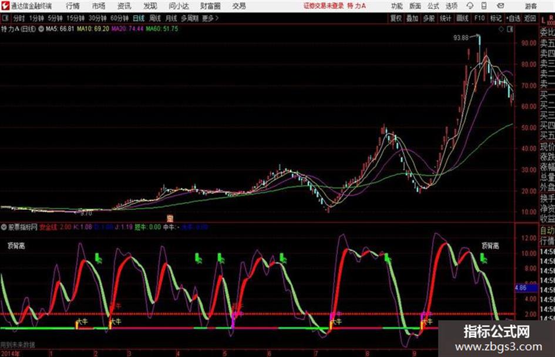Open F10 company info
Image resolution: width=555 pixels, height=357 pixels.
pos(480,18)
